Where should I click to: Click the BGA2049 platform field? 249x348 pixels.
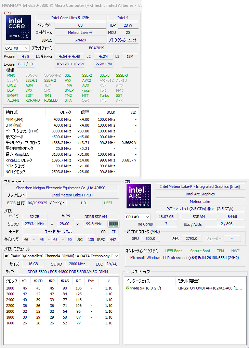tap(96, 48)
